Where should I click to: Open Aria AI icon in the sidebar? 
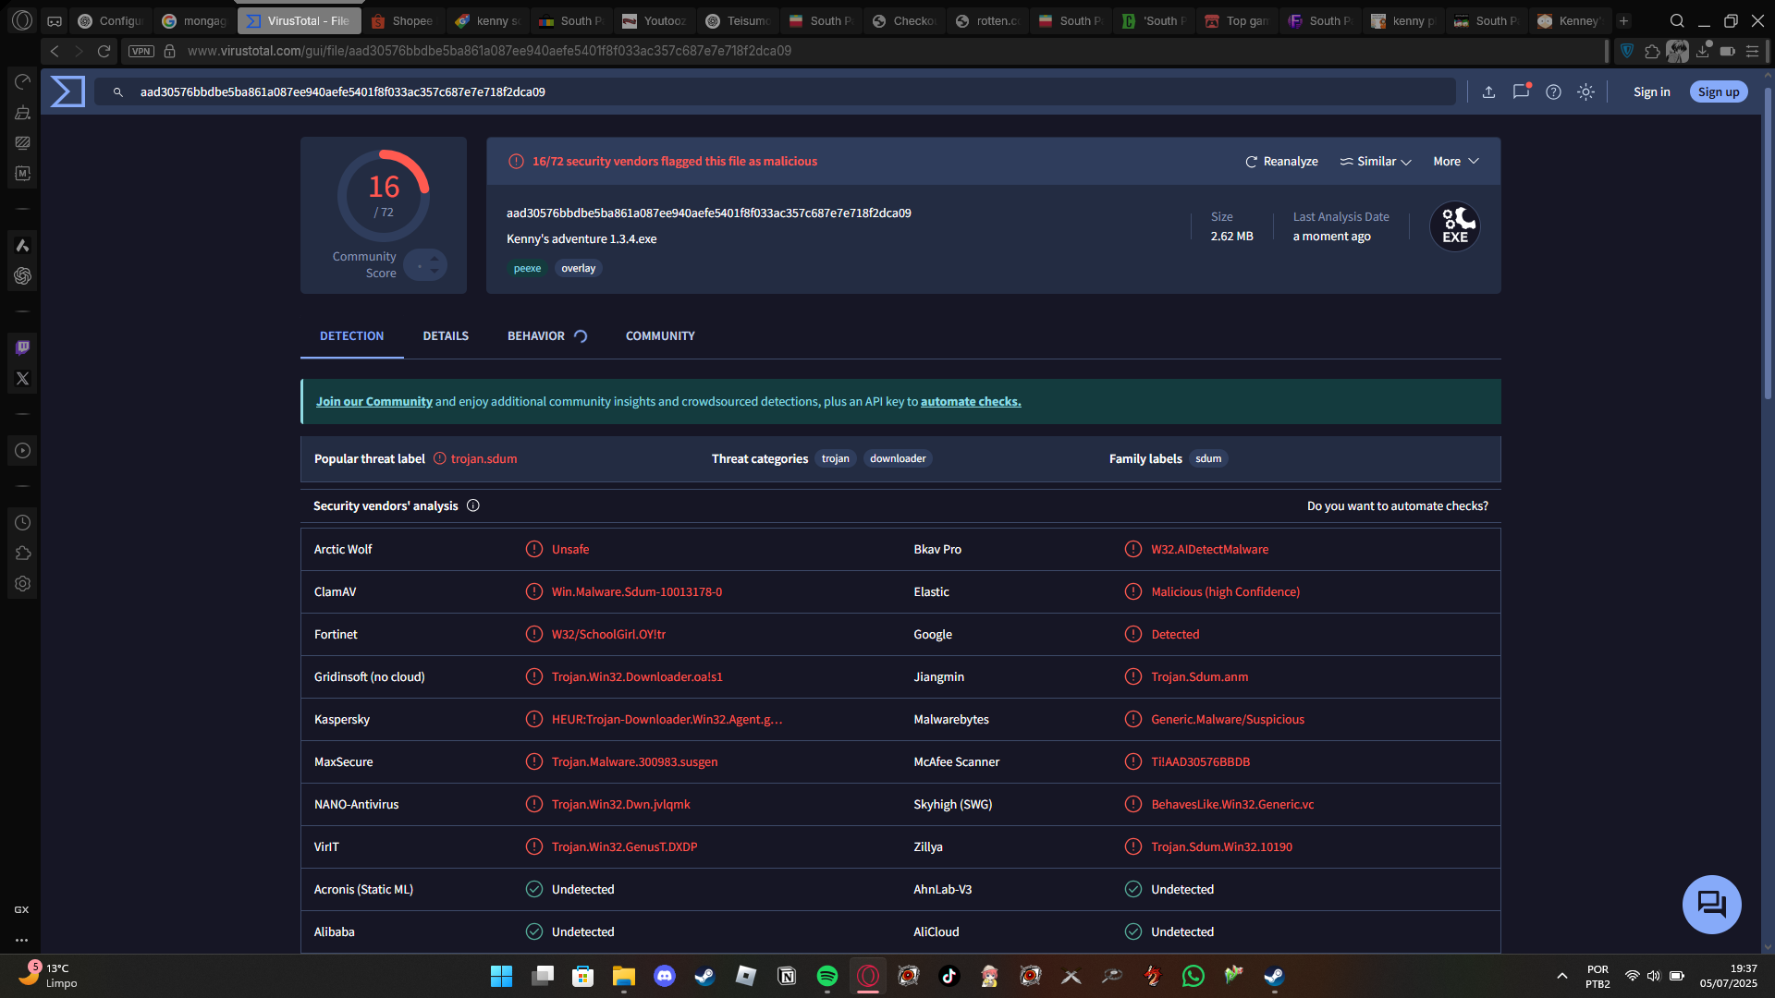click(22, 245)
